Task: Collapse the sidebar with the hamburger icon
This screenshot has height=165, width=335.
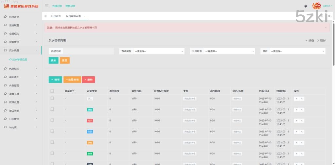Action: (x=47, y=6)
